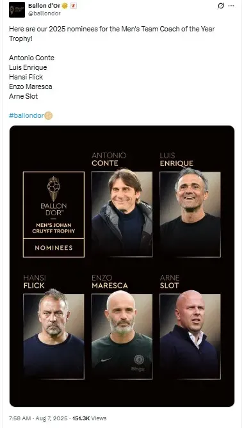Select the Luis Enrique nominee photo

click(190, 213)
